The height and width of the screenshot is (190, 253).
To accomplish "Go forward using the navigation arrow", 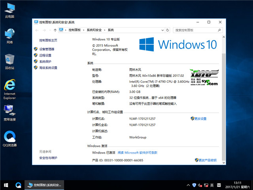I will pos(44,30).
